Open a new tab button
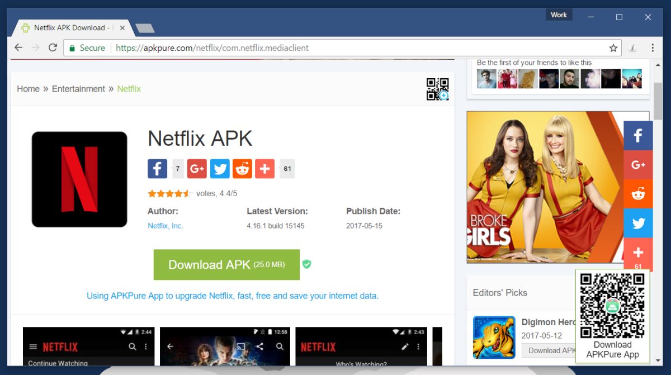 (x=145, y=28)
